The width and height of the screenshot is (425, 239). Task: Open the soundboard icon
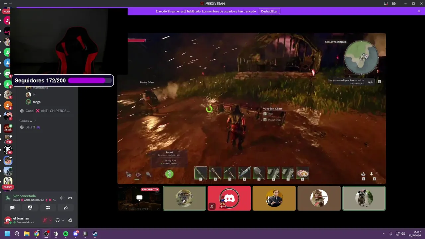(x=66, y=207)
